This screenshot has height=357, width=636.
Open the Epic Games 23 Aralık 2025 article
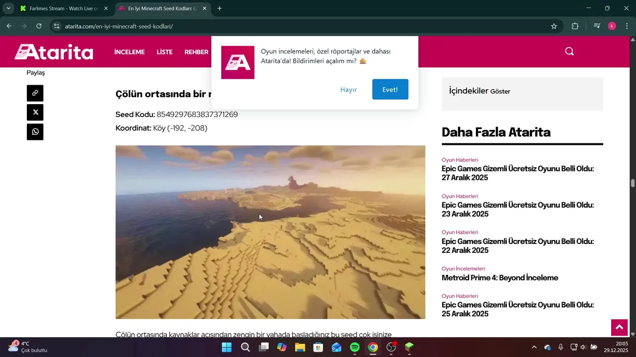(517, 209)
